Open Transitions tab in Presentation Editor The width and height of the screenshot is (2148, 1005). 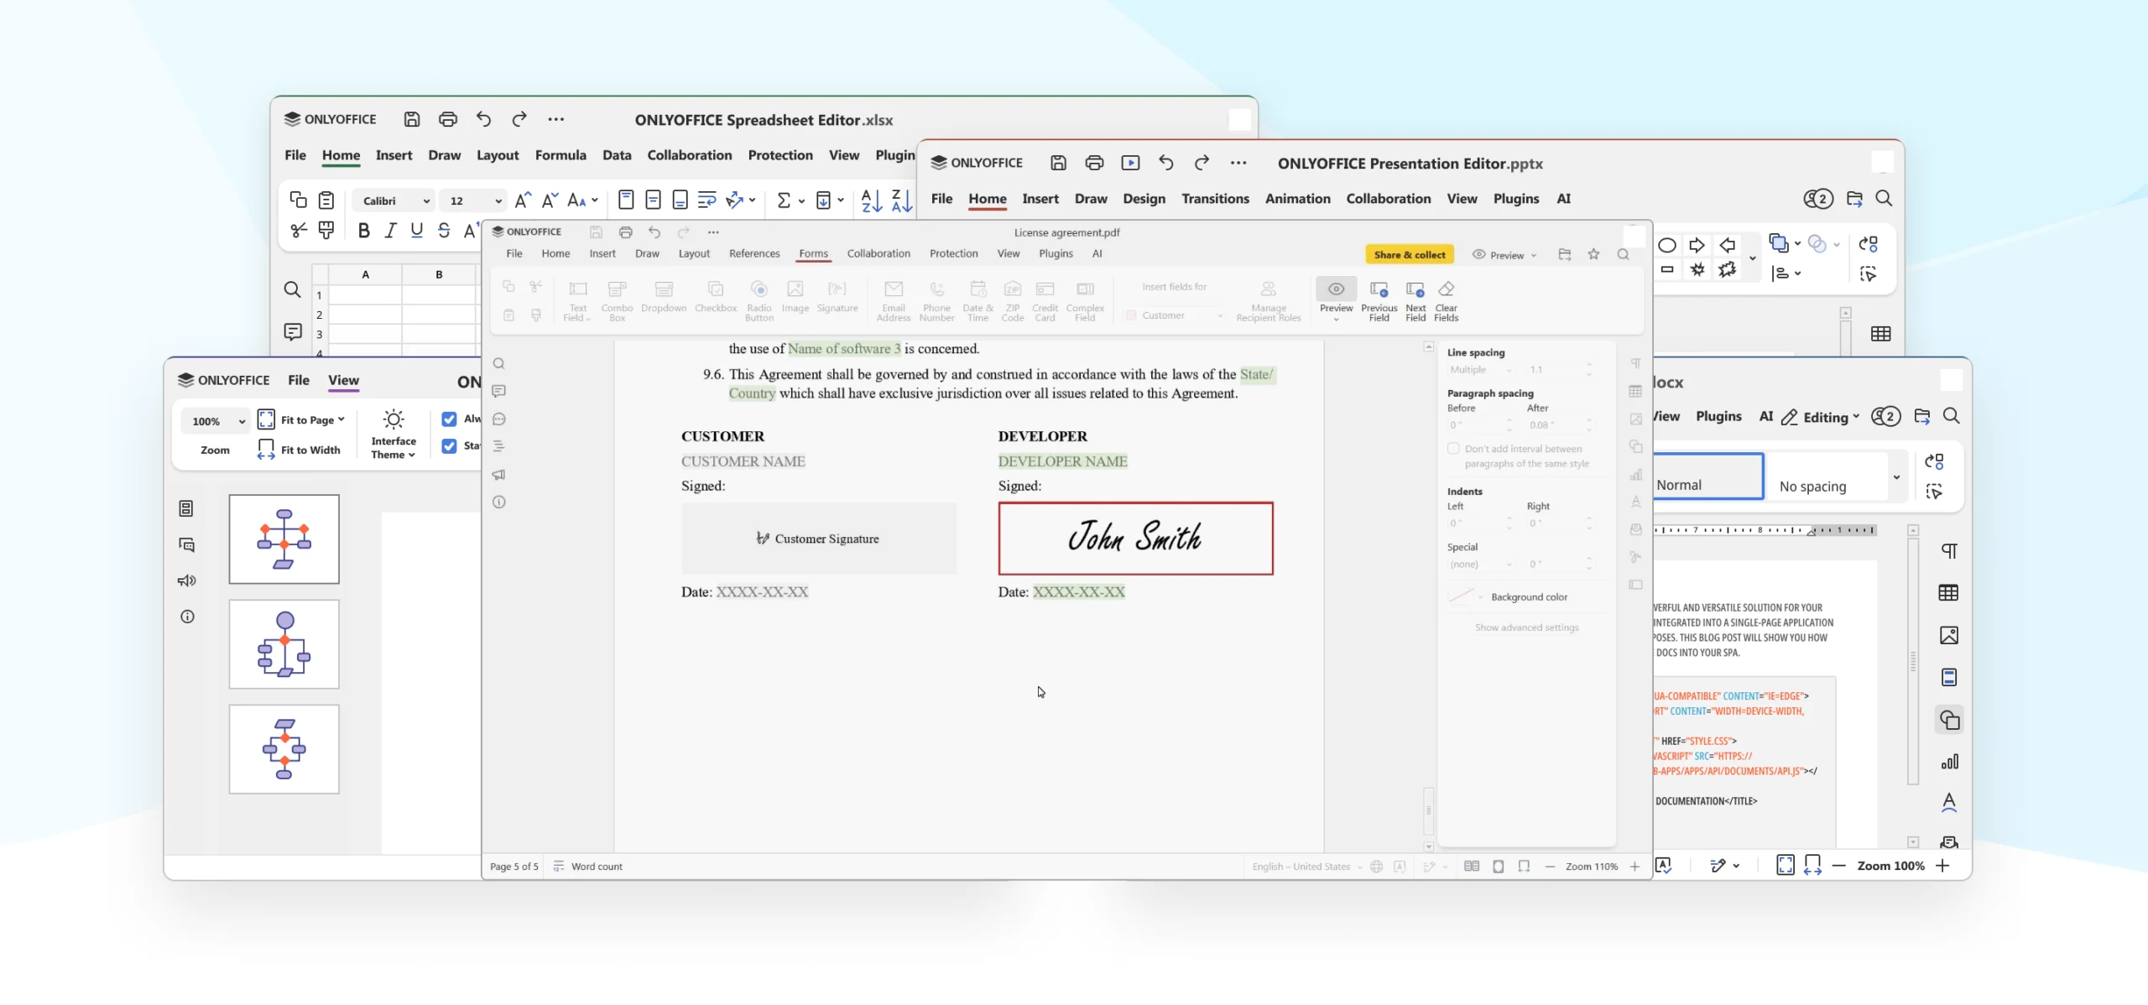pos(1215,199)
